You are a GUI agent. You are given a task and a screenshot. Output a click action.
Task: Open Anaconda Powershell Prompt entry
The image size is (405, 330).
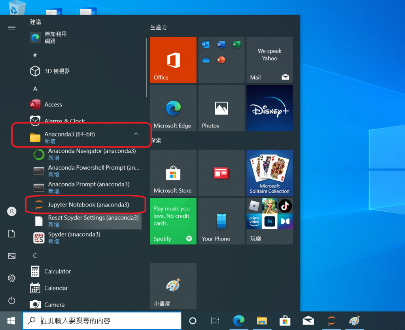pyautogui.click(x=85, y=171)
